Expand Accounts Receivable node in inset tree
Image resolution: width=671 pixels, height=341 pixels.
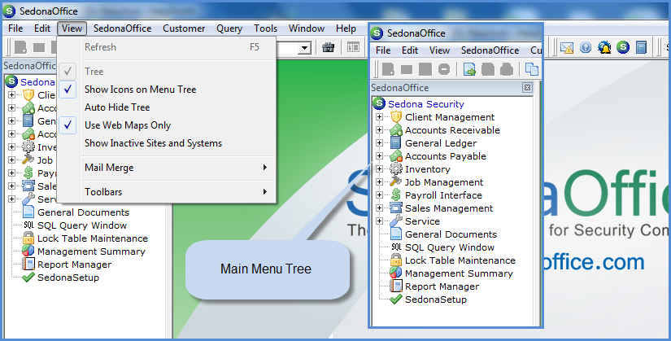point(379,129)
